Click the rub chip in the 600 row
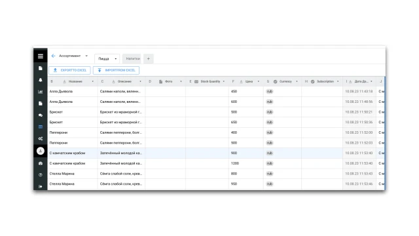 (x=270, y=102)
